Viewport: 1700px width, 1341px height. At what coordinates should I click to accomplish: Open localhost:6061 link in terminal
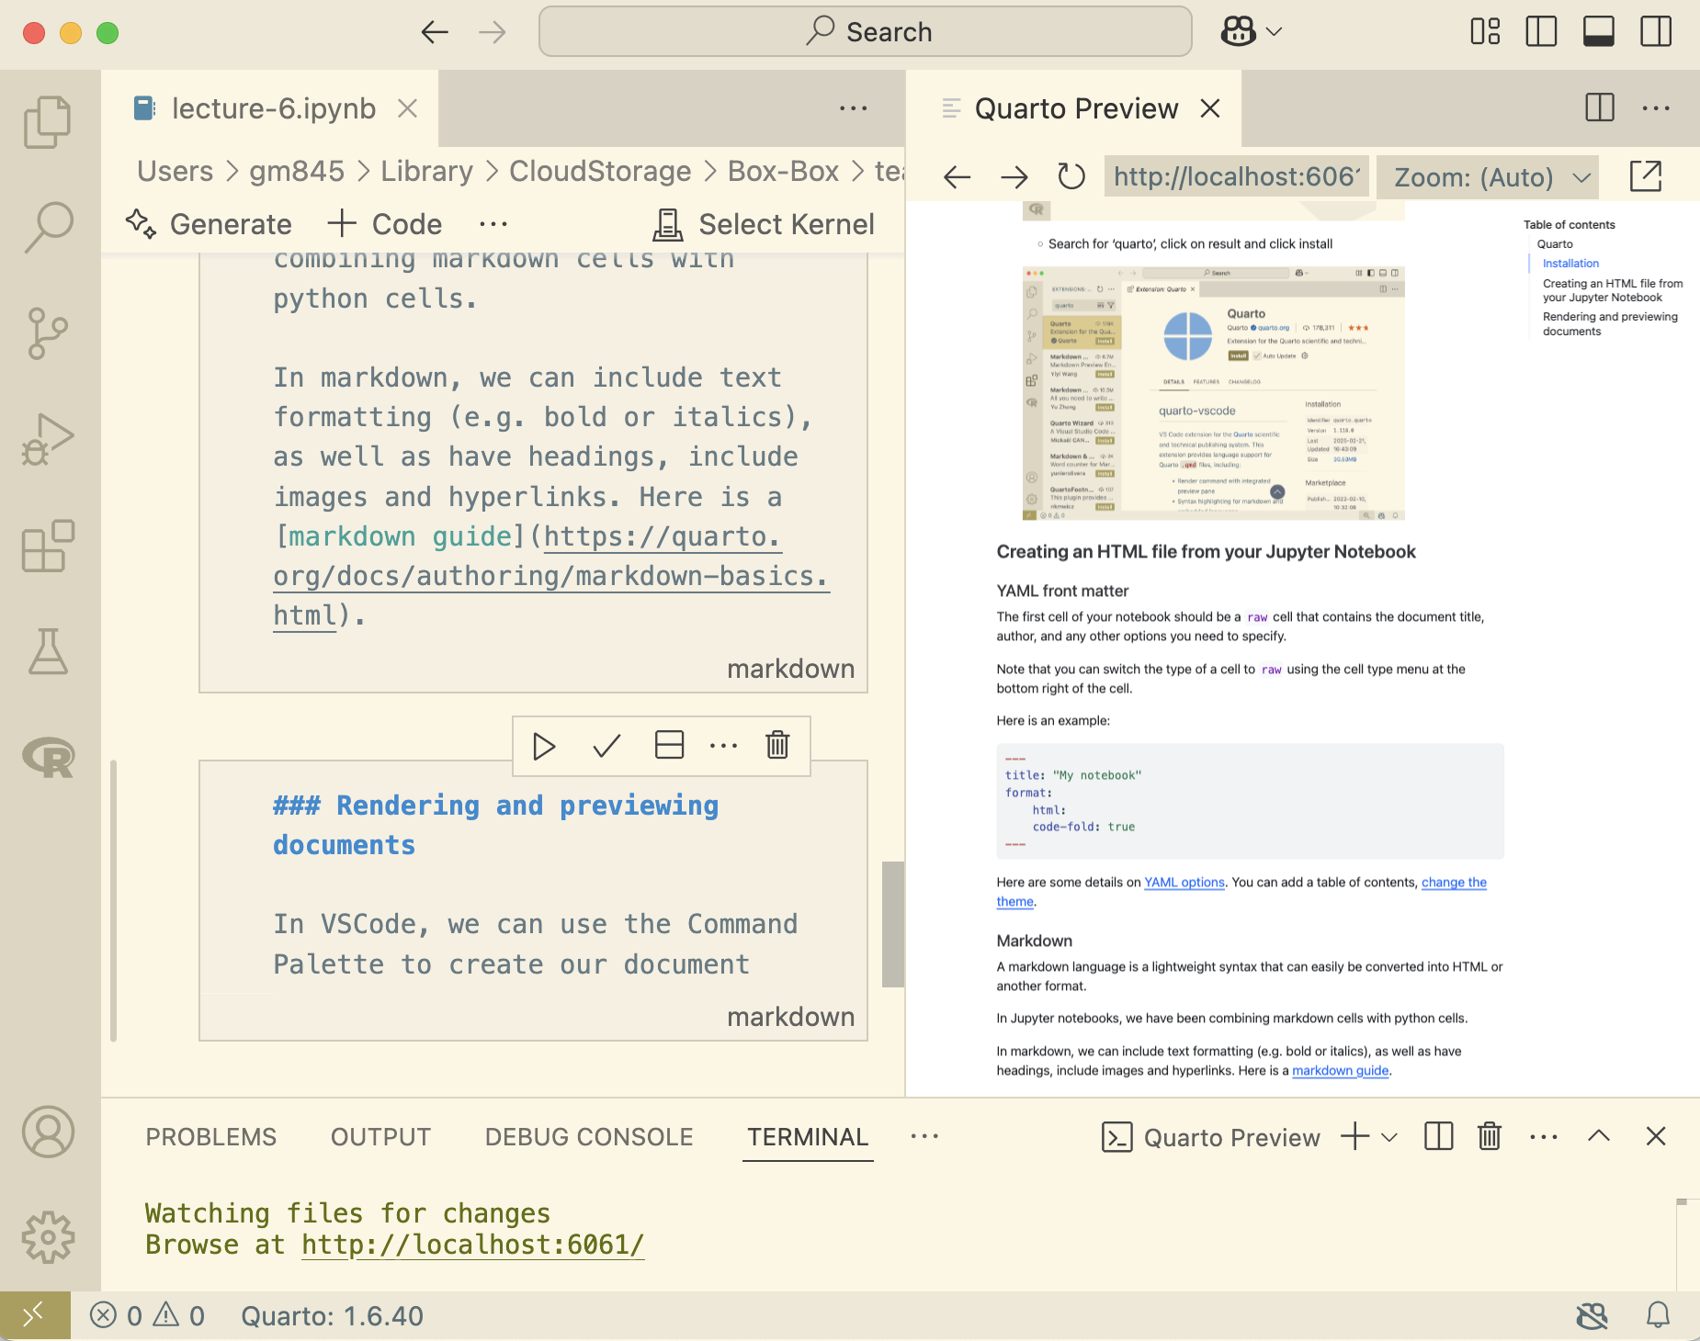[472, 1245]
